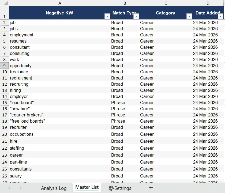Select column B header

coord(125,3)
